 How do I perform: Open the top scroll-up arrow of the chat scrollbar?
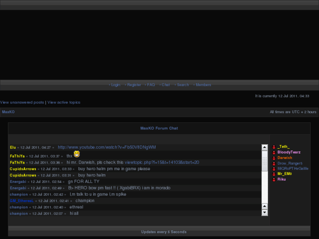tap(265, 147)
